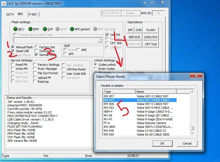Screen dimensions: 220x162
Task: Toggle the CNT green flash indicator
Action: [x=45, y=29]
